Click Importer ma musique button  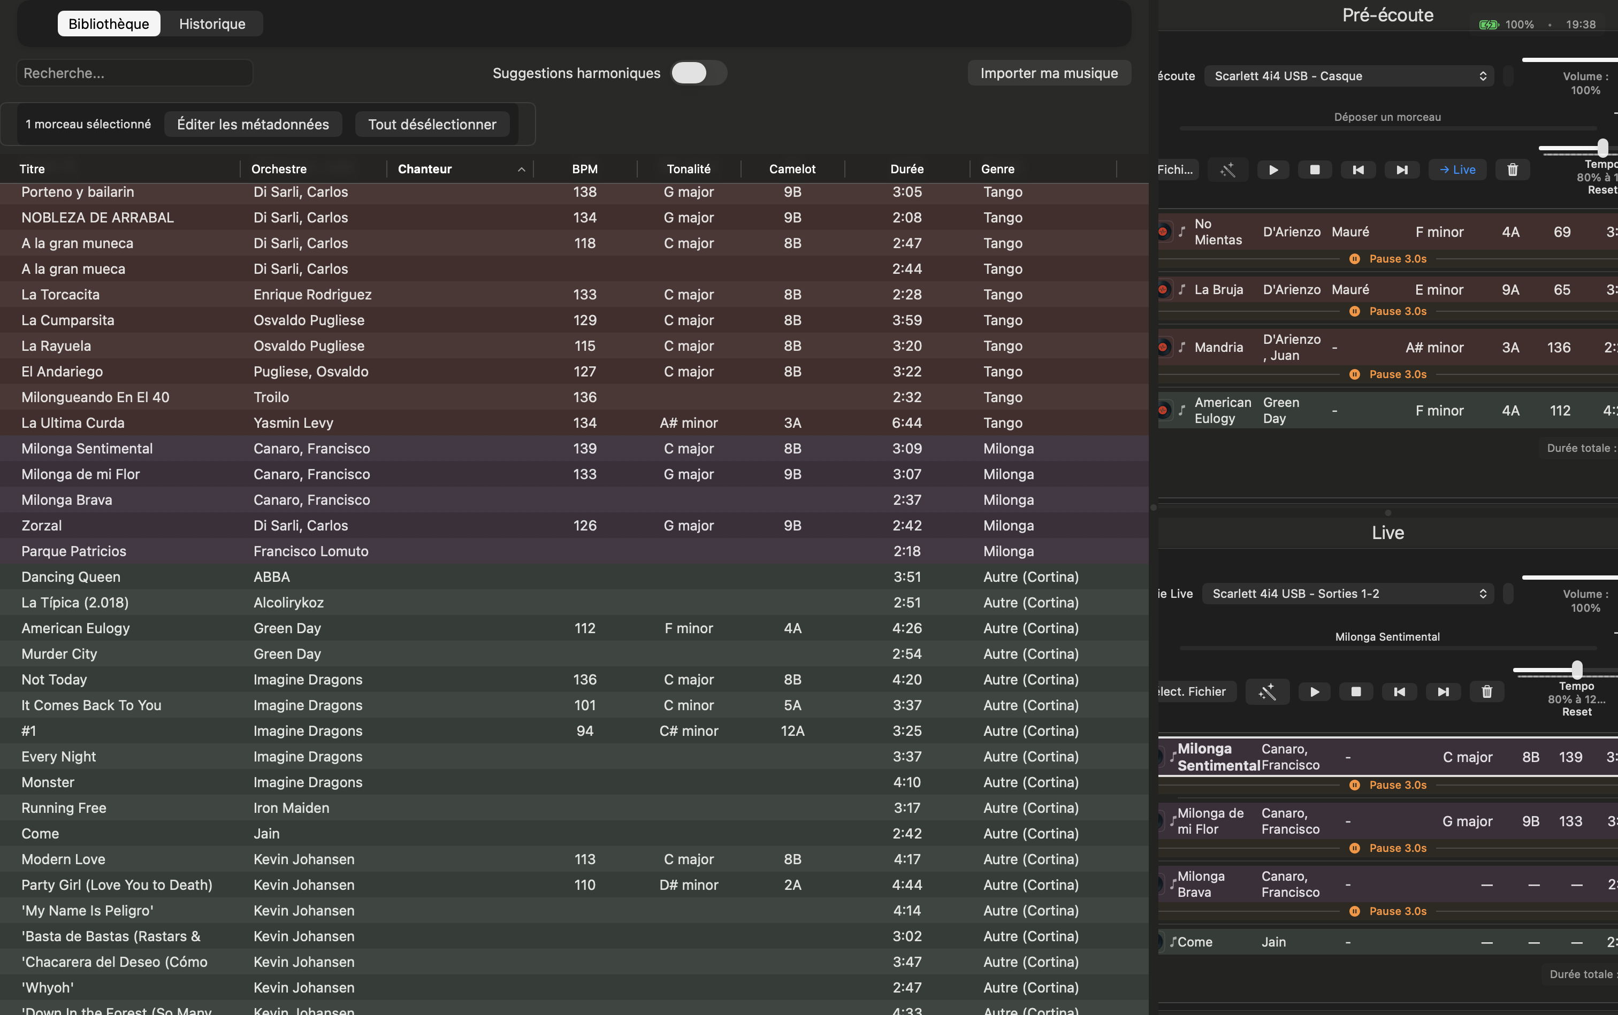point(1049,73)
